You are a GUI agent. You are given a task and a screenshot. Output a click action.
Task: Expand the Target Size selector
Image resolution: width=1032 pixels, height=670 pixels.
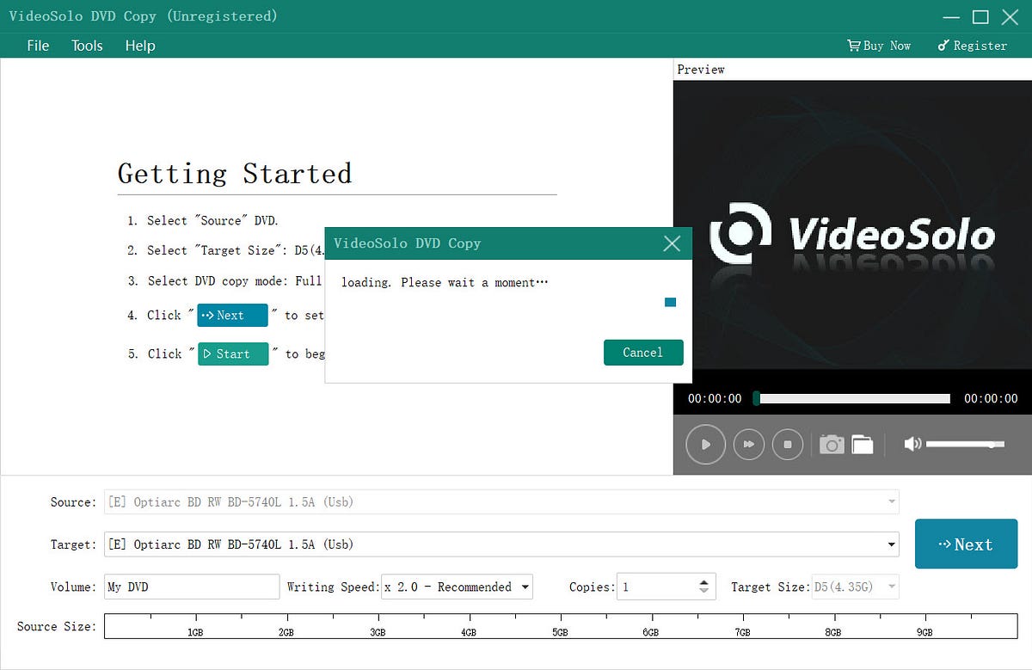click(x=892, y=587)
